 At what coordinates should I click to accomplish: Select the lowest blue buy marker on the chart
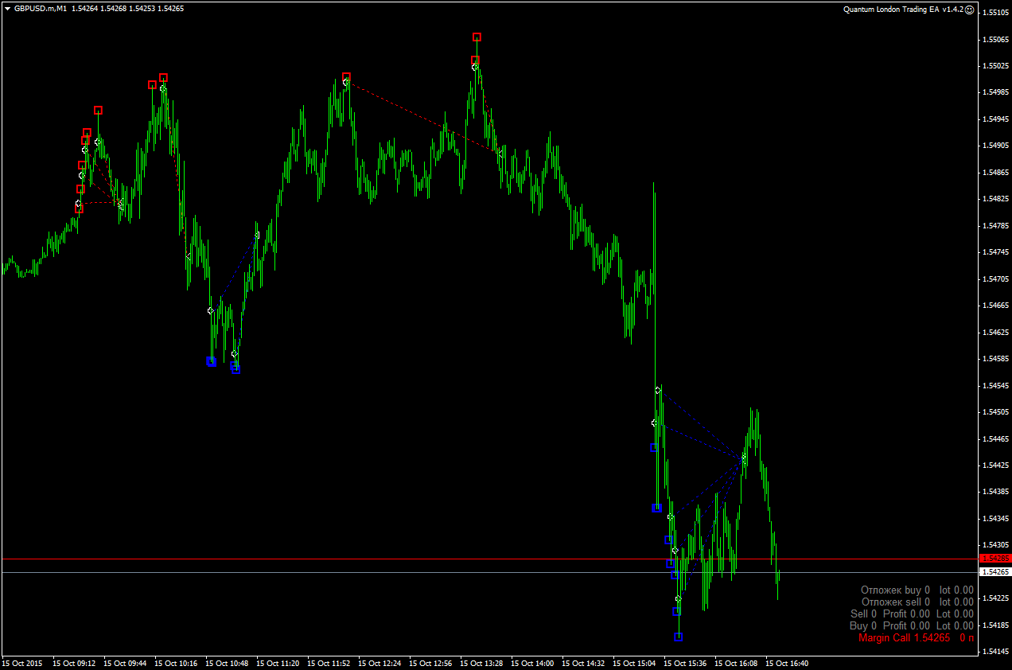coord(679,637)
